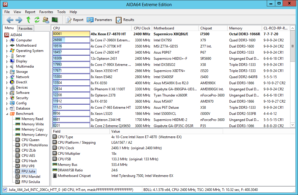Switch to the Favorites tab
Image resolution: width=298 pixels, height=195 pixels.
25,28
